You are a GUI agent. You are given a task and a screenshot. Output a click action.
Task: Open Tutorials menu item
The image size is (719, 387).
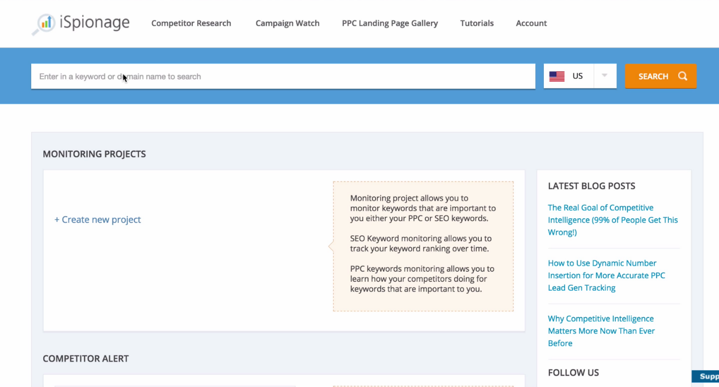477,23
